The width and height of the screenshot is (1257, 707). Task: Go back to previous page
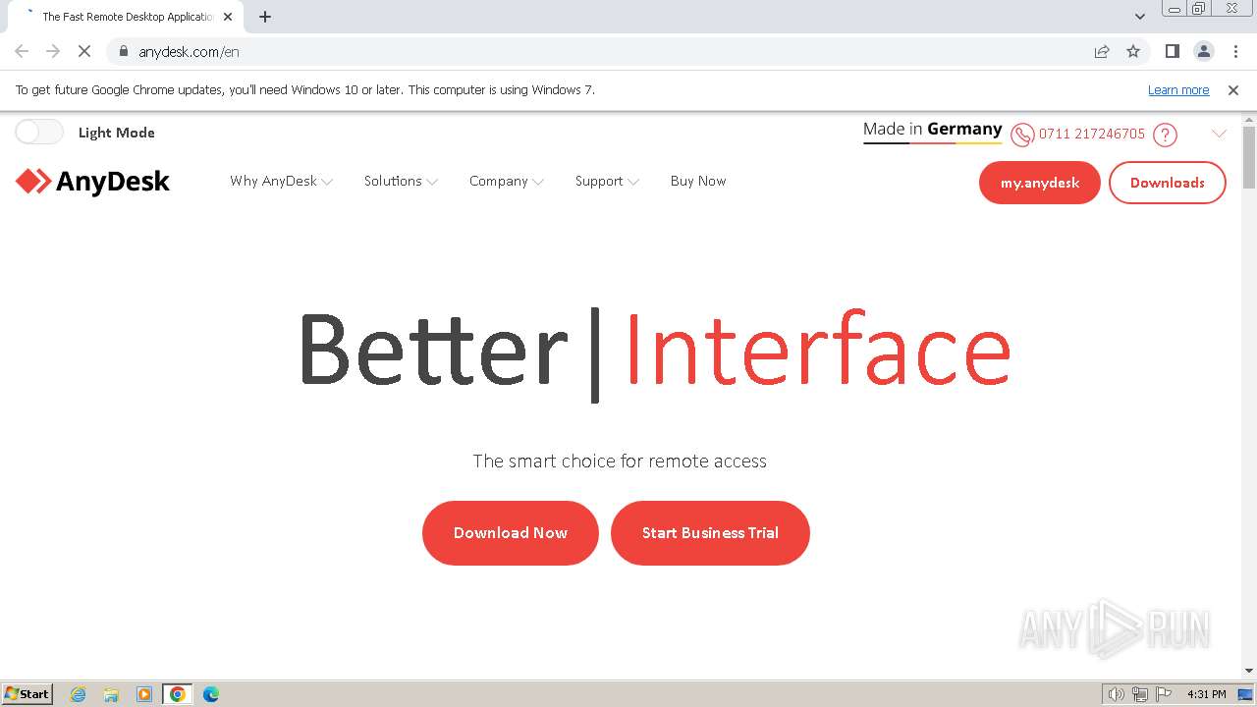pyautogui.click(x=22, y=51)
